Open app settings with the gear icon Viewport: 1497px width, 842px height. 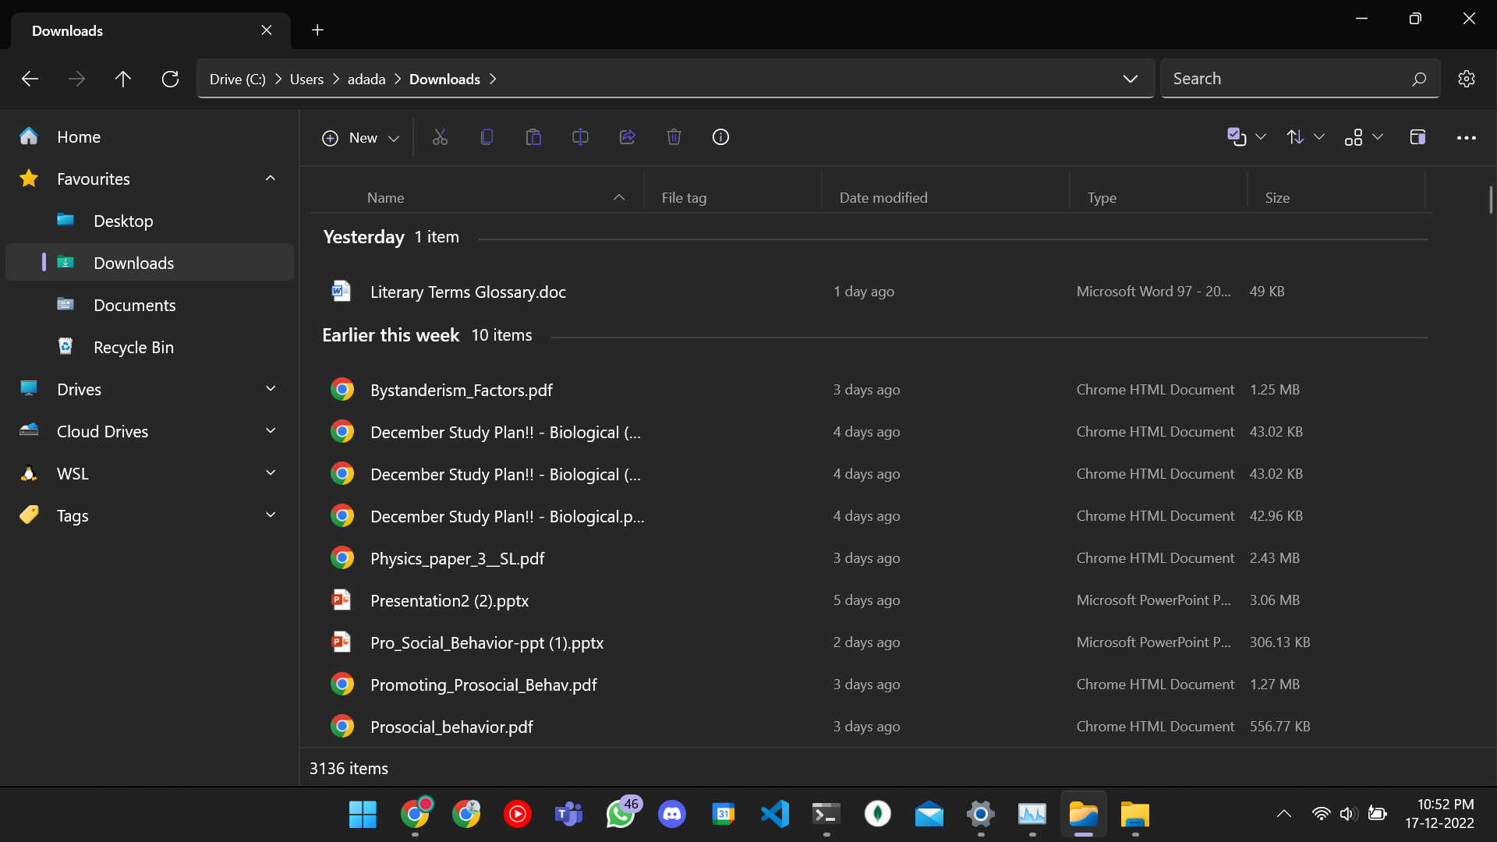pos(1467,78)
